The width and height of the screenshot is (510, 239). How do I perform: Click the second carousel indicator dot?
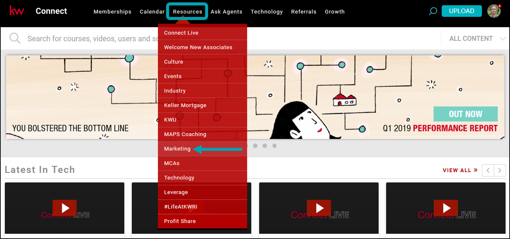click(x=255, y=146)
